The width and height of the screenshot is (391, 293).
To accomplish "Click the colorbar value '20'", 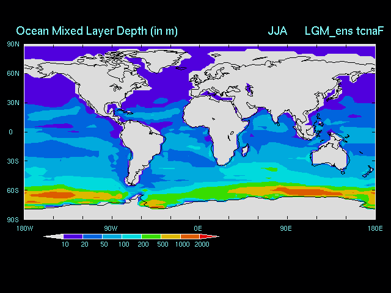I will [x=84, y=244].
